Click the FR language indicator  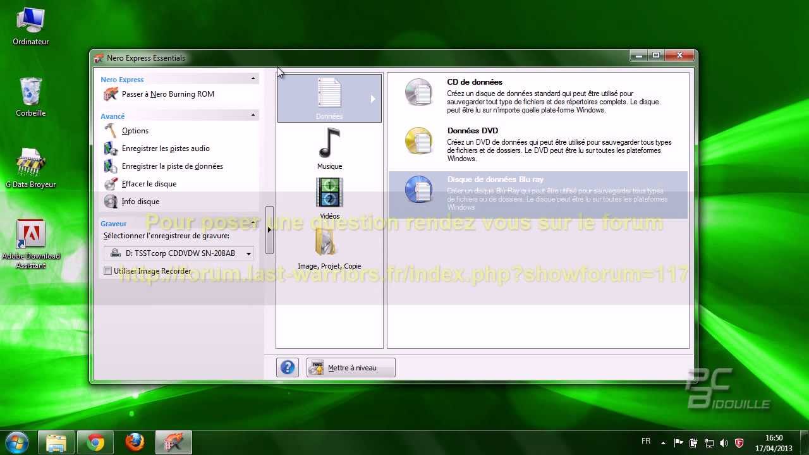646,441
